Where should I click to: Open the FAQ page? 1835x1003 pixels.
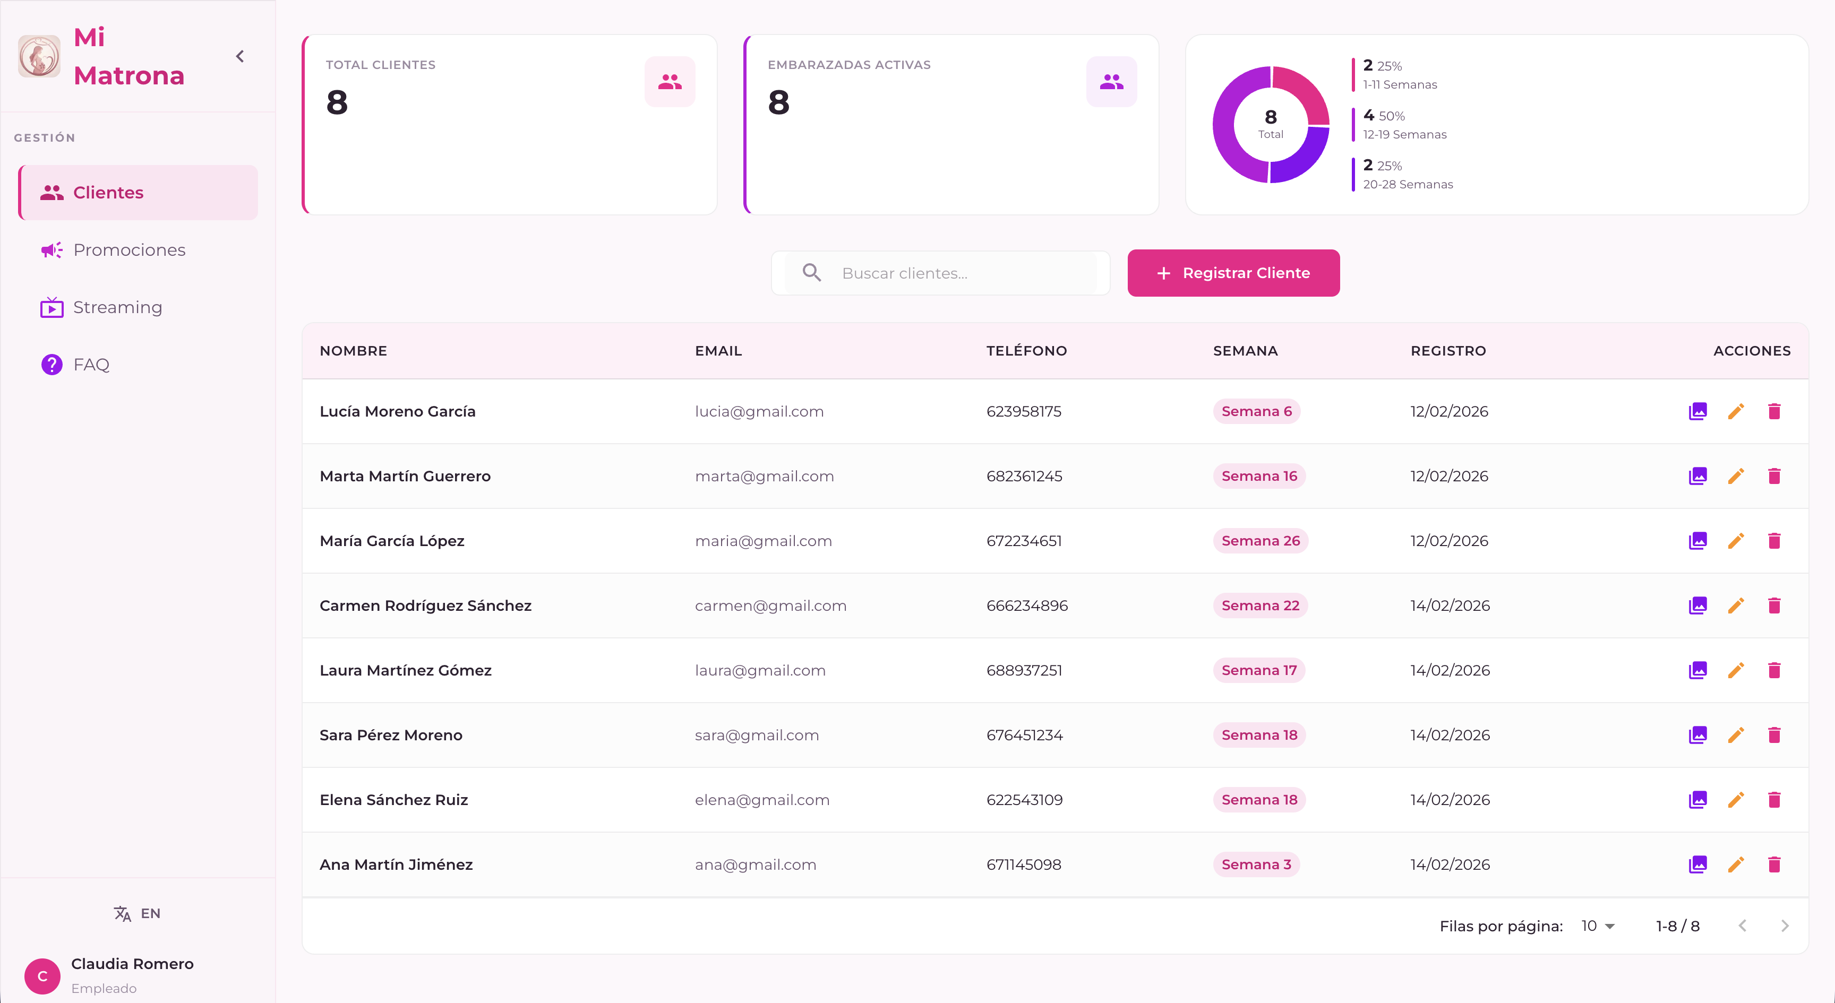pos(91,365)
